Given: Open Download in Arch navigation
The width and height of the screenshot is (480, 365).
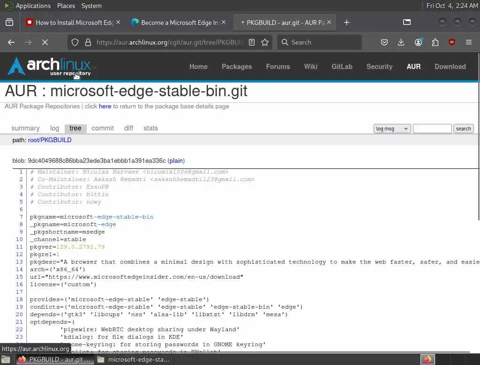Looking at the screenshot, I should [450, 67].
